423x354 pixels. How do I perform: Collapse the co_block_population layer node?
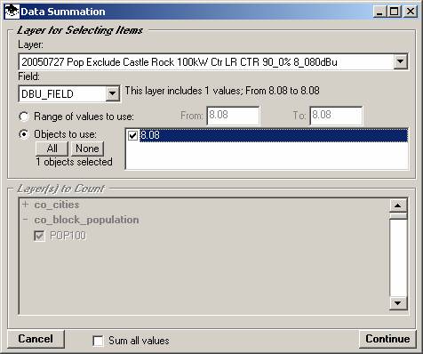26,220
